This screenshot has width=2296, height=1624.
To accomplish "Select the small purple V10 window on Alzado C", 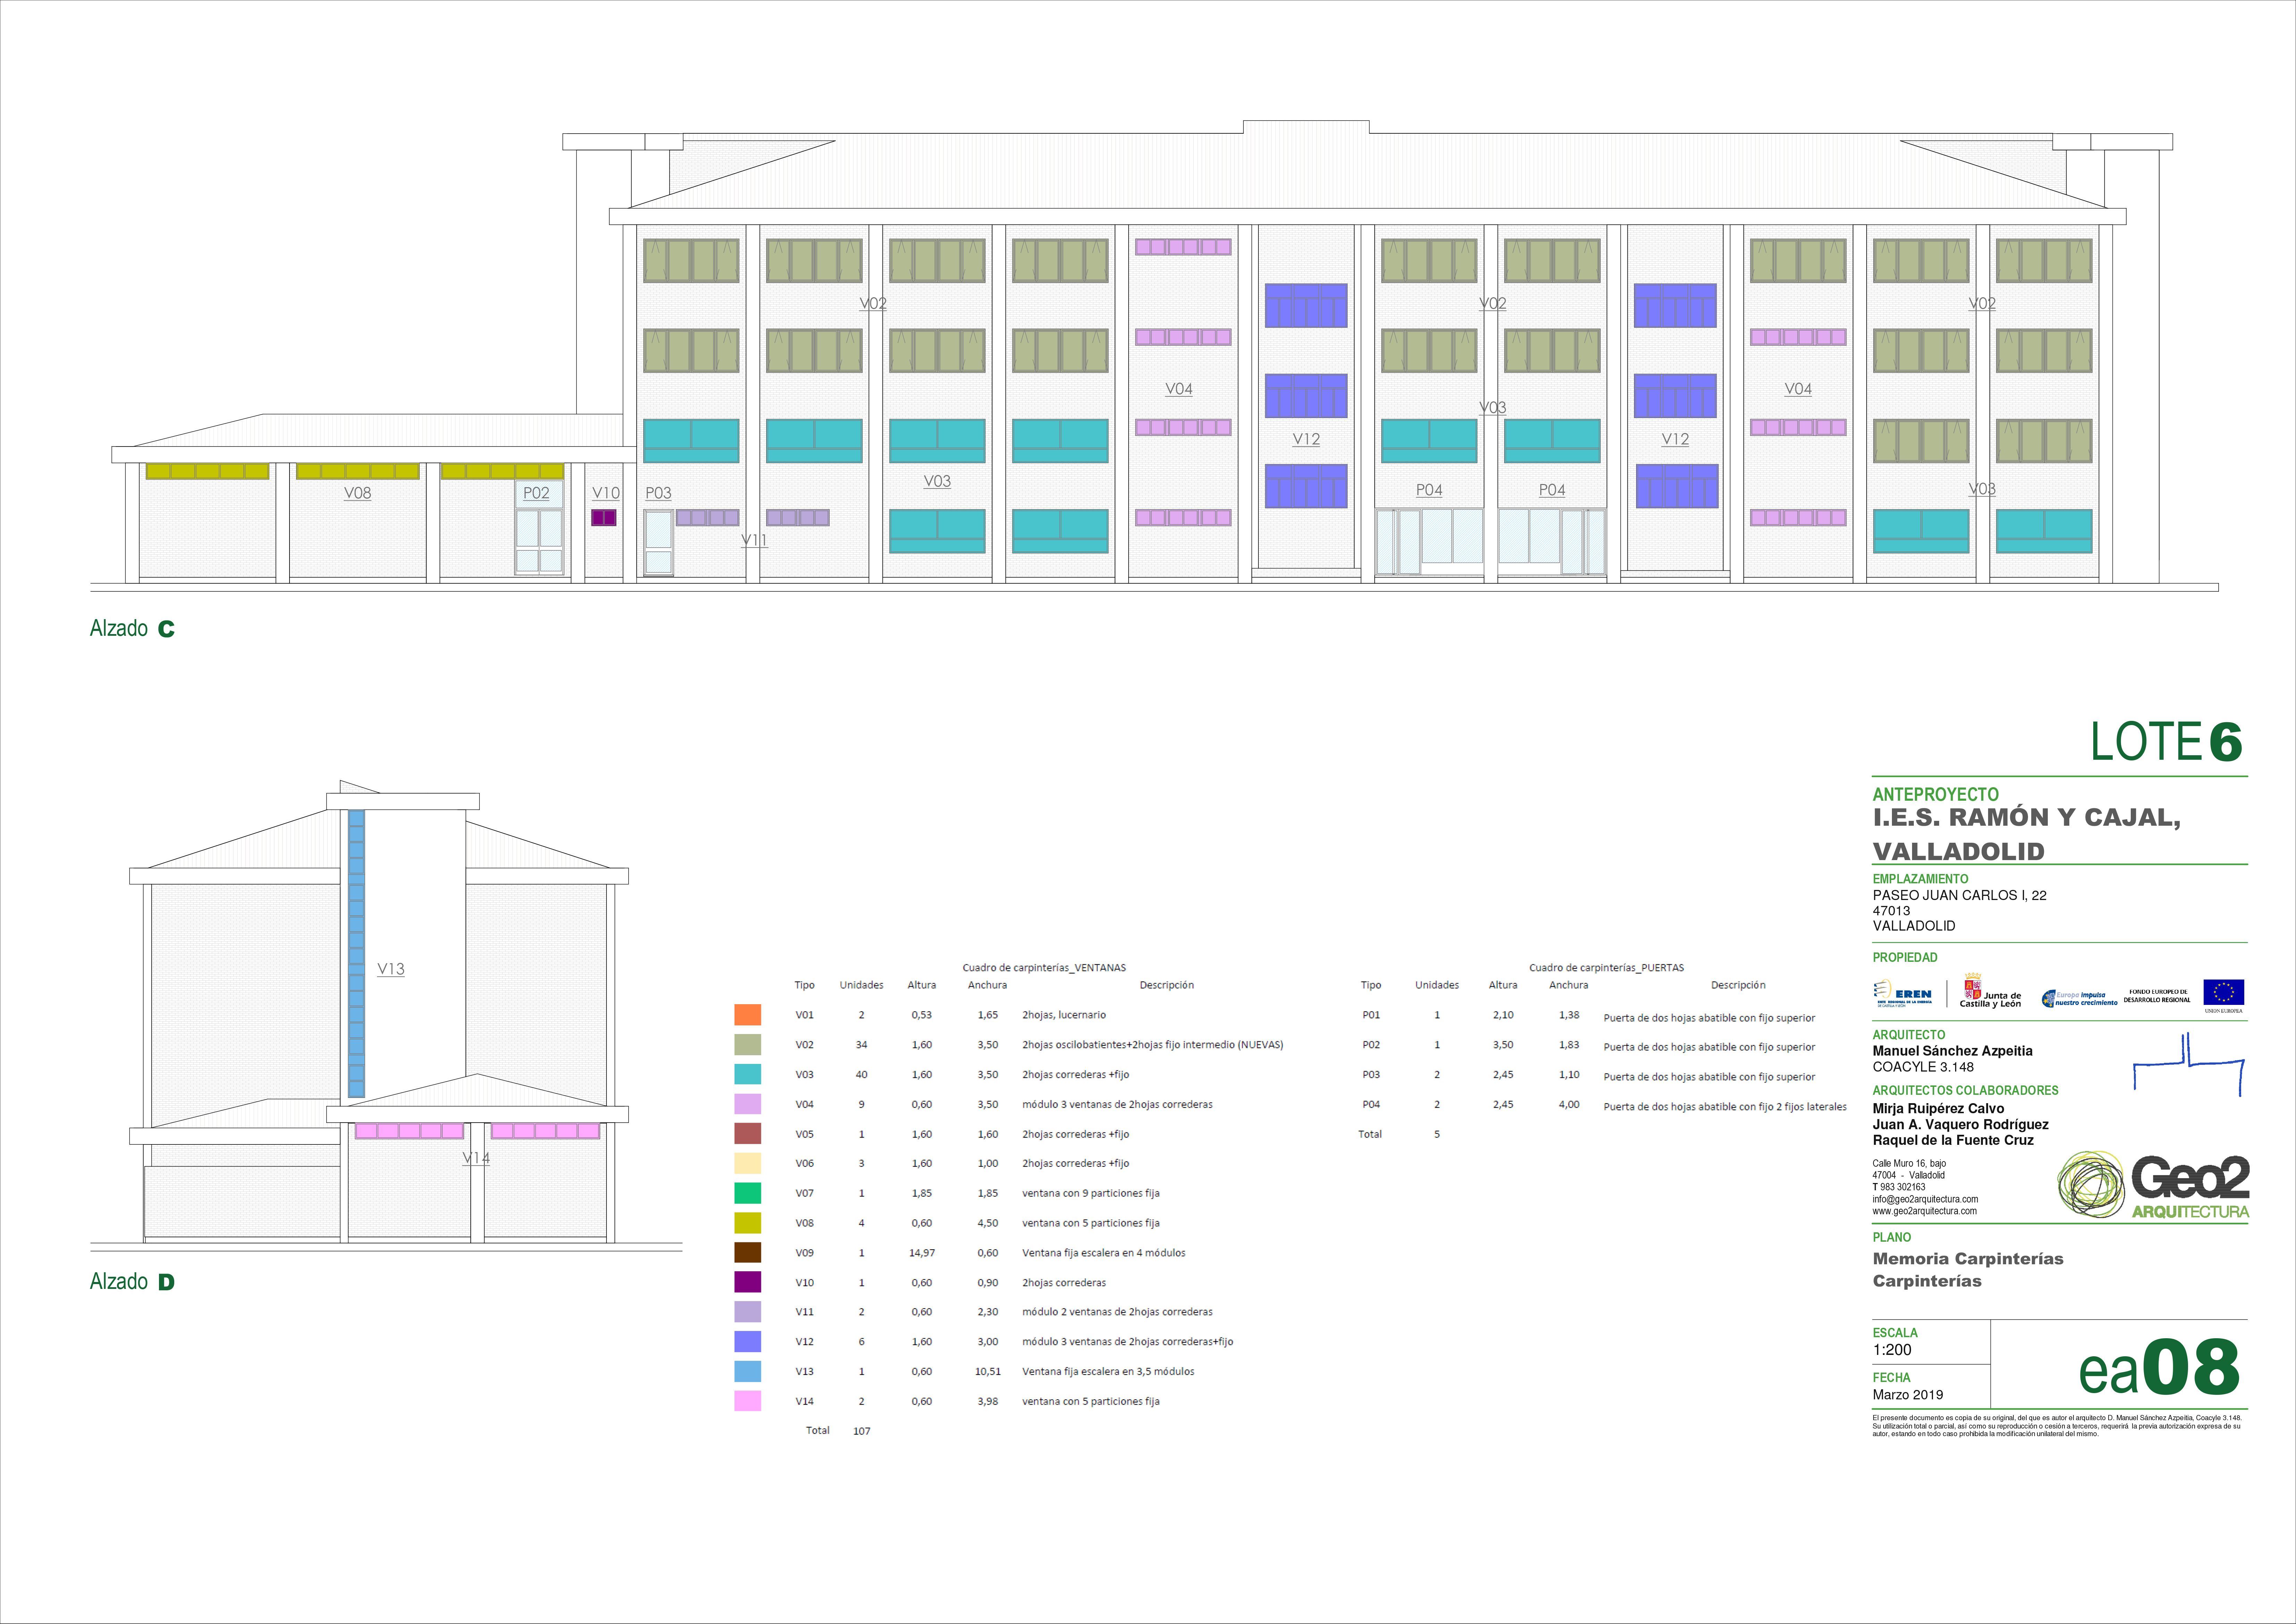I will (x=604, y=518).
